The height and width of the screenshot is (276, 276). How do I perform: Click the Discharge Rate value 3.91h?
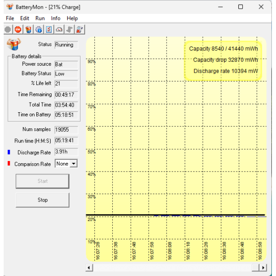click(x=66, y=152)
